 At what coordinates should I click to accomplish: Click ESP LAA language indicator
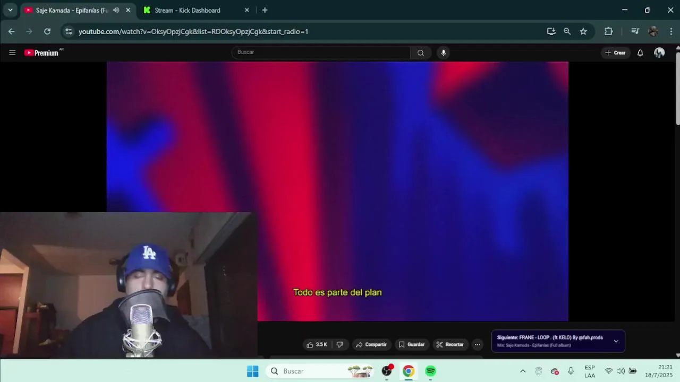(x=590, y=371)
